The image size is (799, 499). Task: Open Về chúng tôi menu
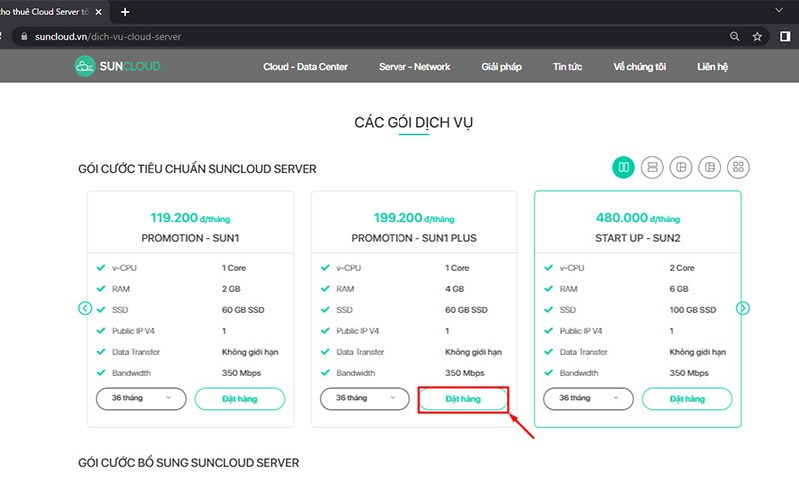tap(639, 67)
